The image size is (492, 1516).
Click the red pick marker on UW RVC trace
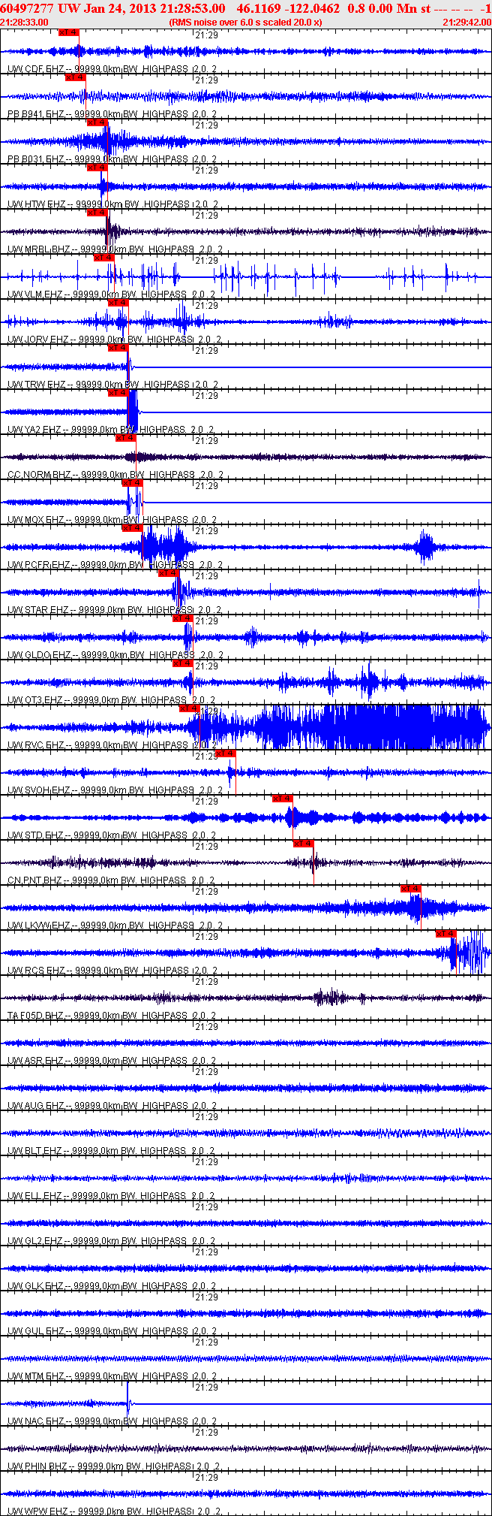[x=189, y=708]
